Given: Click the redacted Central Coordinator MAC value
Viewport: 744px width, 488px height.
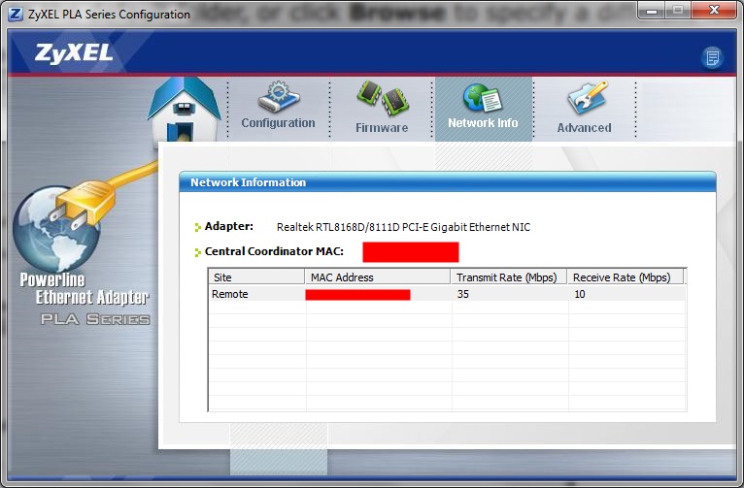Looking at the screenshot, I should 411,252.
